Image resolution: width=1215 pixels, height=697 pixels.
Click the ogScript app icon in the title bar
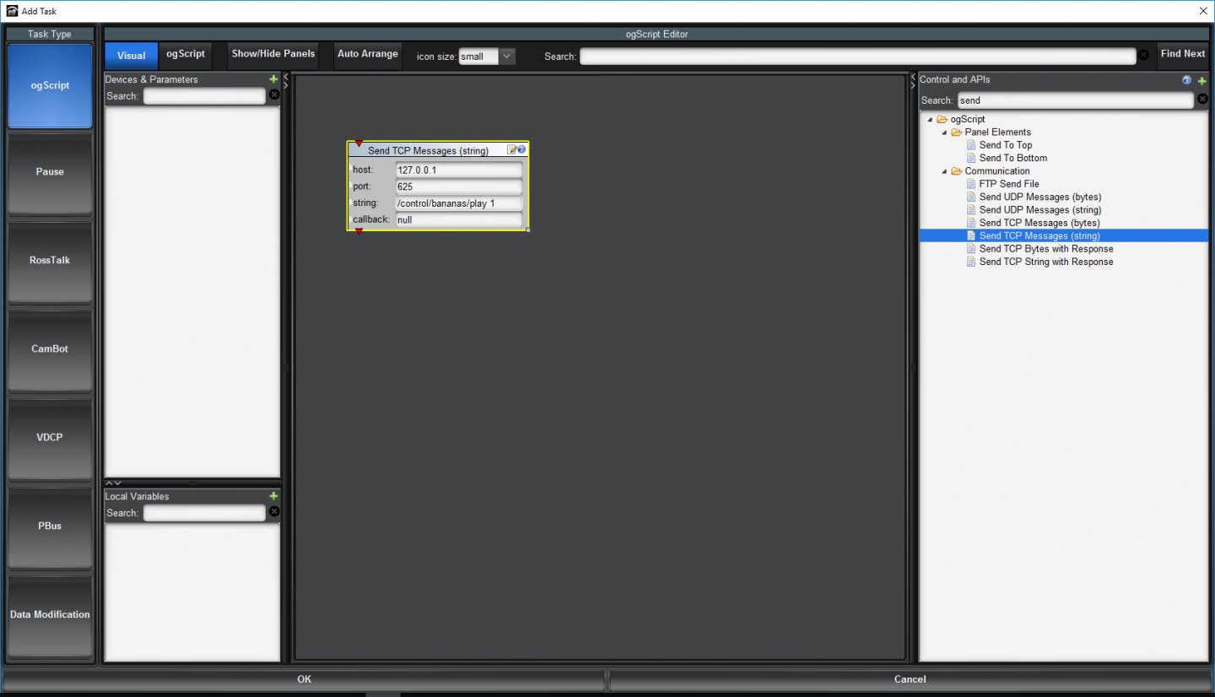point(12,11)
